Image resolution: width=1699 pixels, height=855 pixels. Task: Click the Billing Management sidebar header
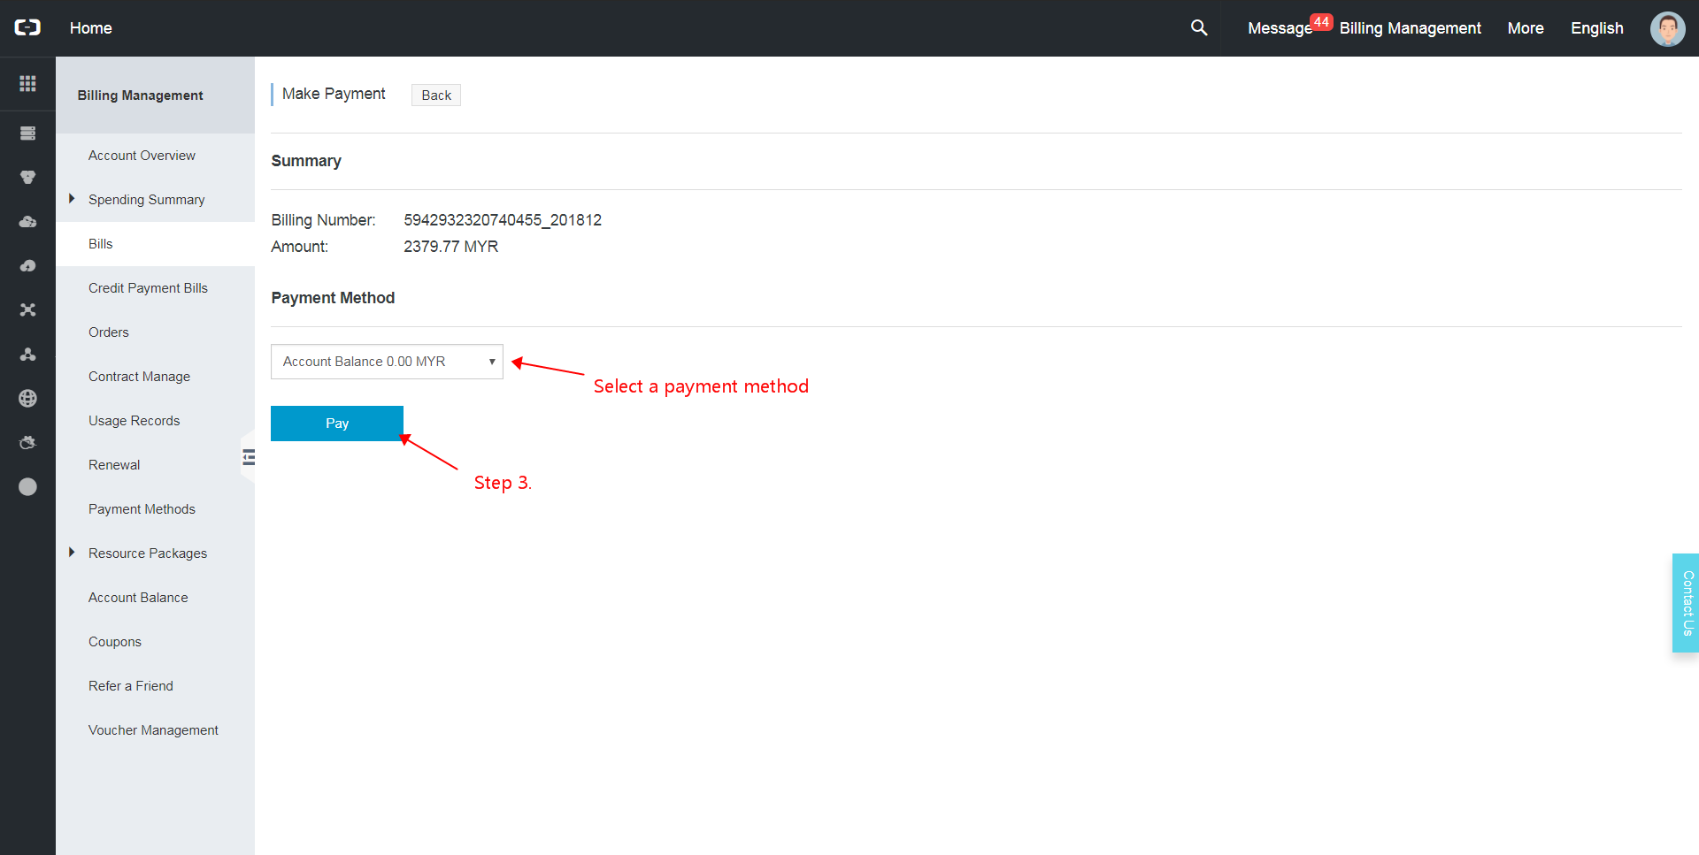[140, 95]
